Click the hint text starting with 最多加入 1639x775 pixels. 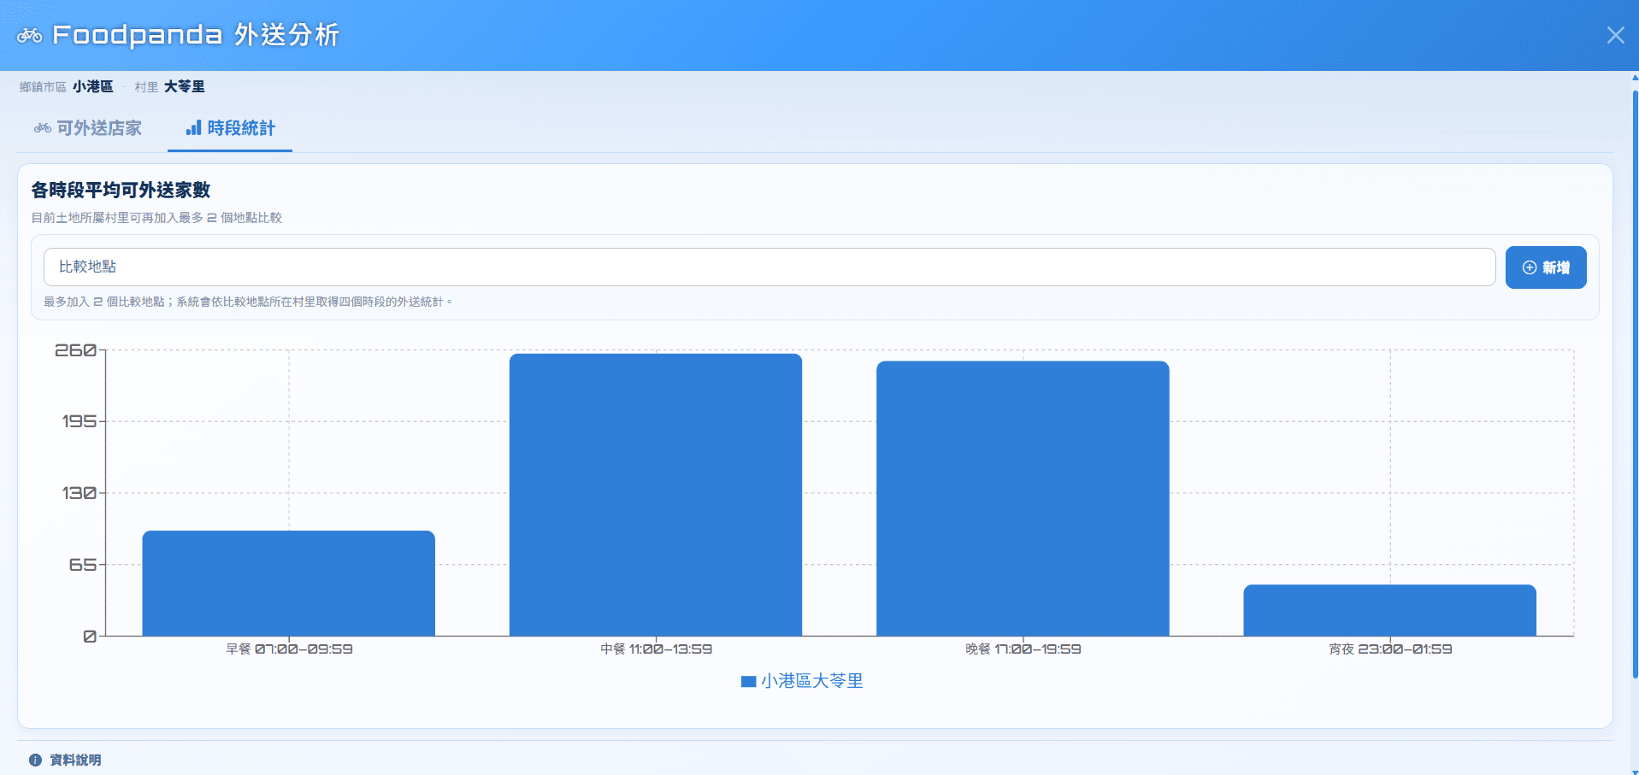248,302
